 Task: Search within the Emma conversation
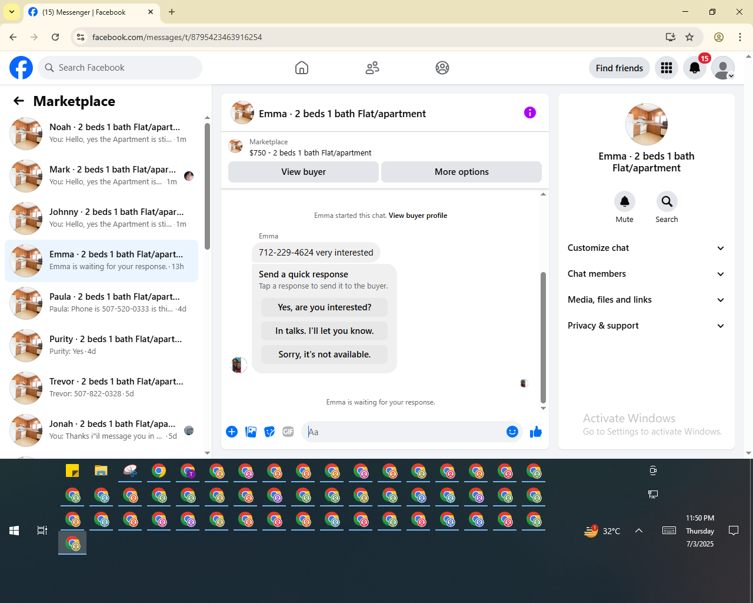667,201
